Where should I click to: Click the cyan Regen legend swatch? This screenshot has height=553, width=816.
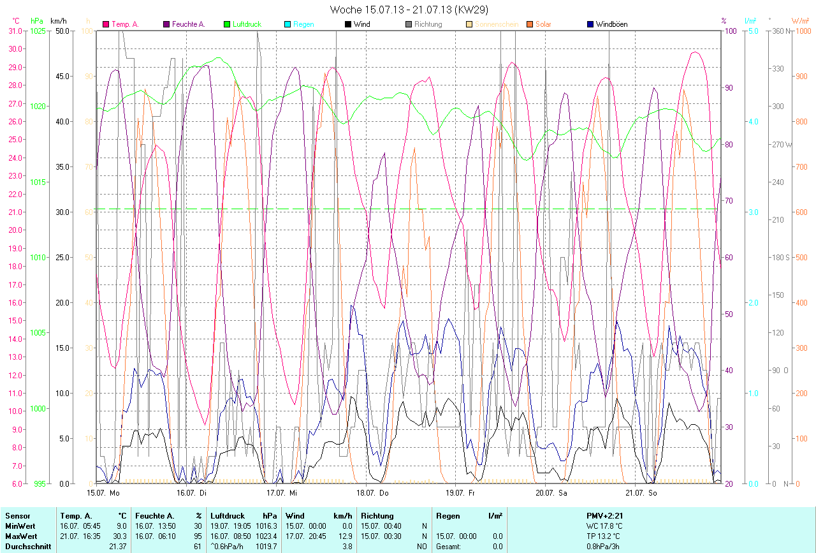point(288,24)
